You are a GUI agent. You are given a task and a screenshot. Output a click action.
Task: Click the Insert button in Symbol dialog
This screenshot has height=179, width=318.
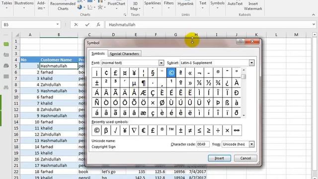coord(219,158)
